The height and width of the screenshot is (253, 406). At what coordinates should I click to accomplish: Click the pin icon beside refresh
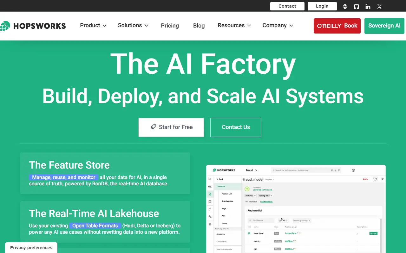point(382,179)
